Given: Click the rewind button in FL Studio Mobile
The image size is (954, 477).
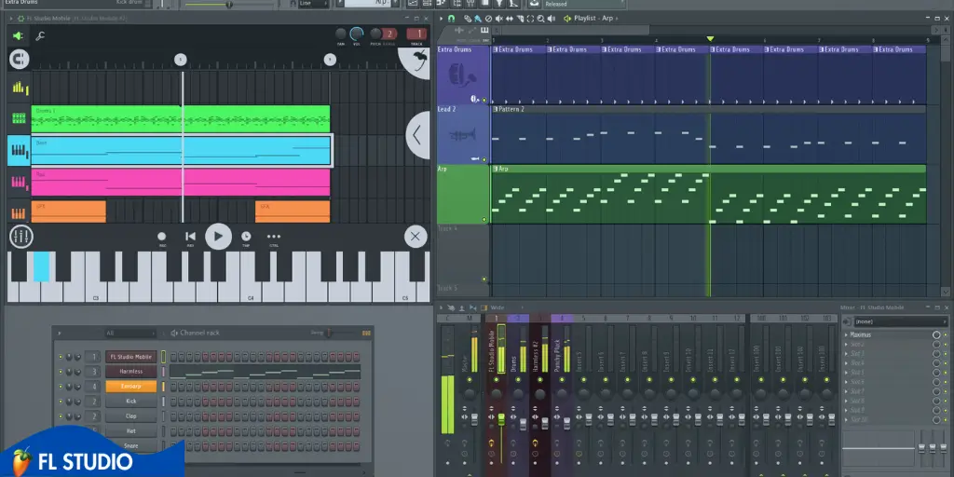Looking at the screenshot, I should (190, 236).
